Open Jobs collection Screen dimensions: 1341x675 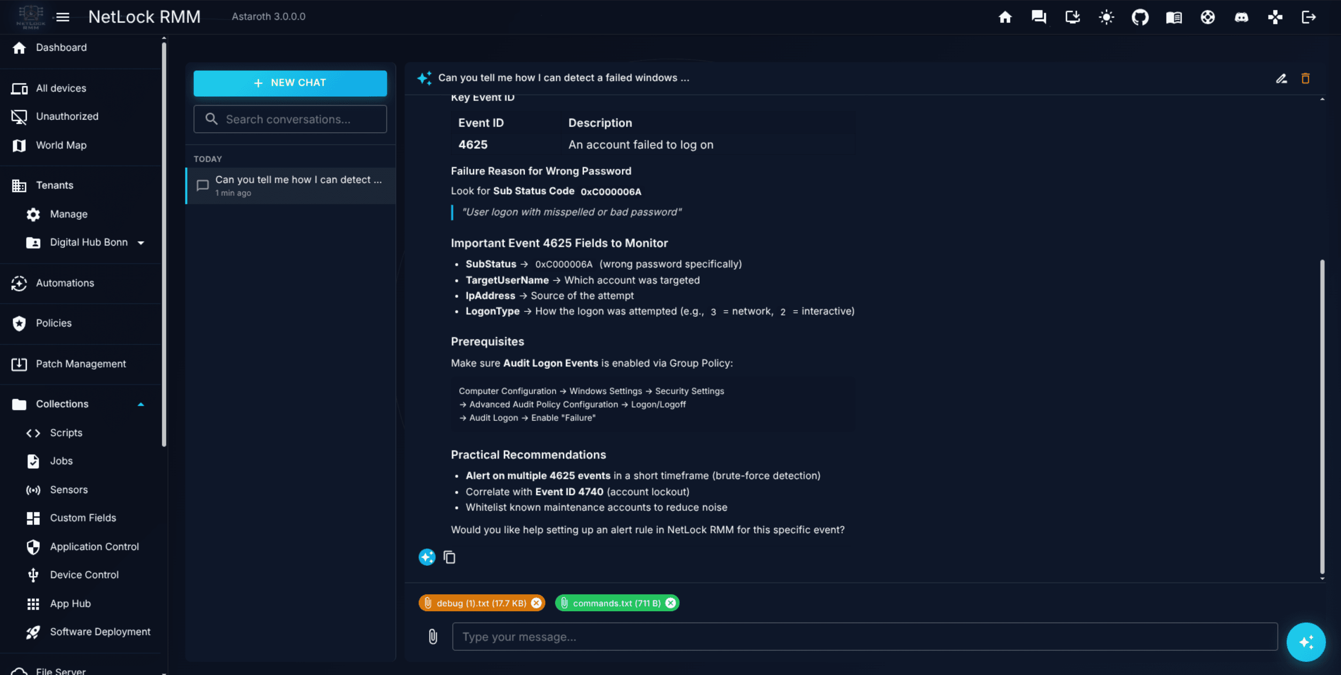[61, 461]
